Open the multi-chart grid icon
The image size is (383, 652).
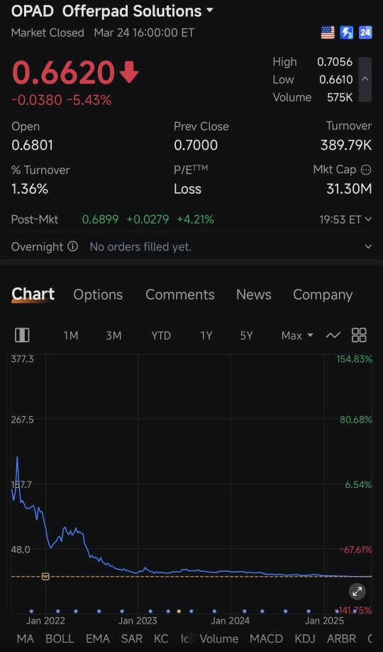359,335
